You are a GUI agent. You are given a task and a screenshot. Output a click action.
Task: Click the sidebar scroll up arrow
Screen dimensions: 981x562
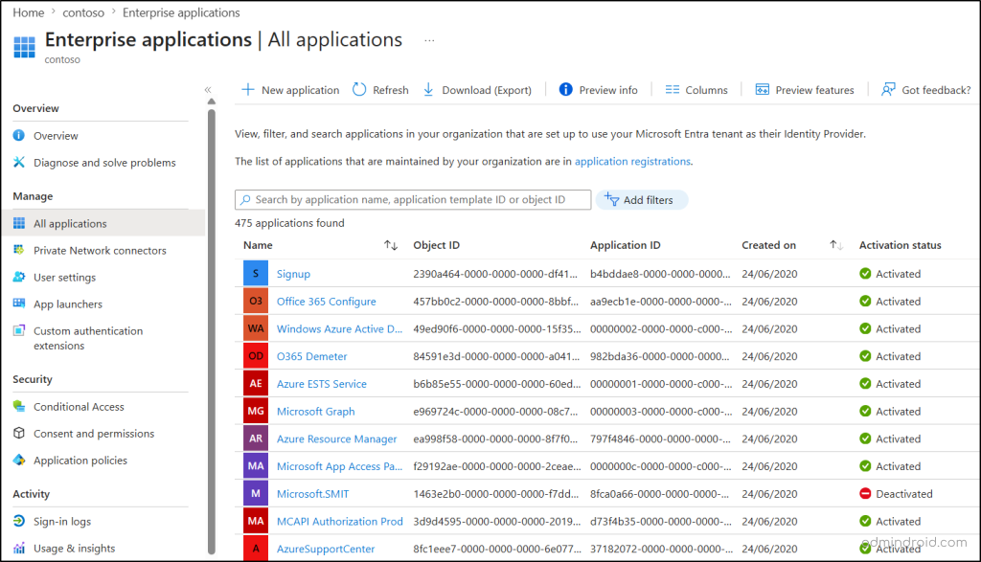coord(212,101)
